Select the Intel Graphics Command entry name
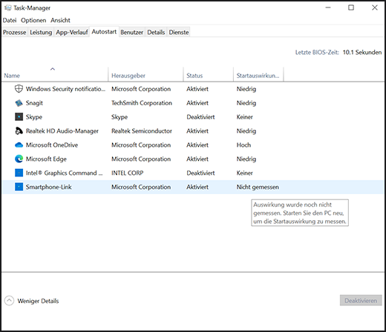This screenshot has height=332, width=386. coord(64,173)
